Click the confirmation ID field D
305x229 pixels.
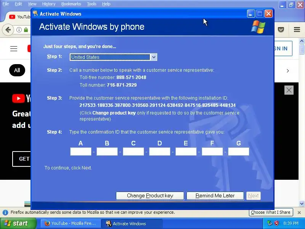pos(159,152)
